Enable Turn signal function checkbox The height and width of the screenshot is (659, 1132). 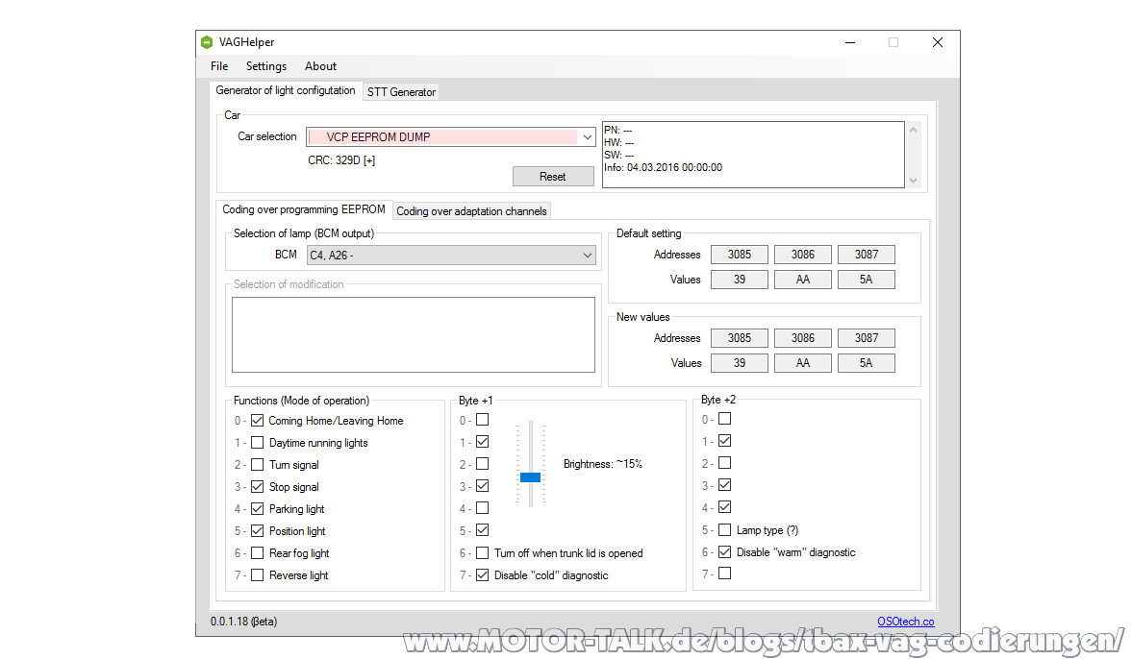257,465
